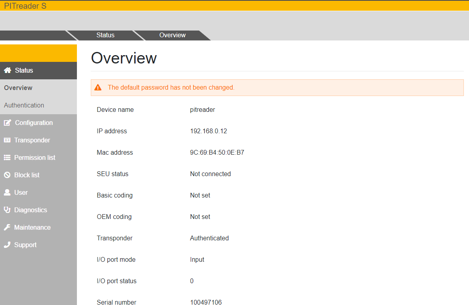Click the Permission list icon

coord(7,157)
